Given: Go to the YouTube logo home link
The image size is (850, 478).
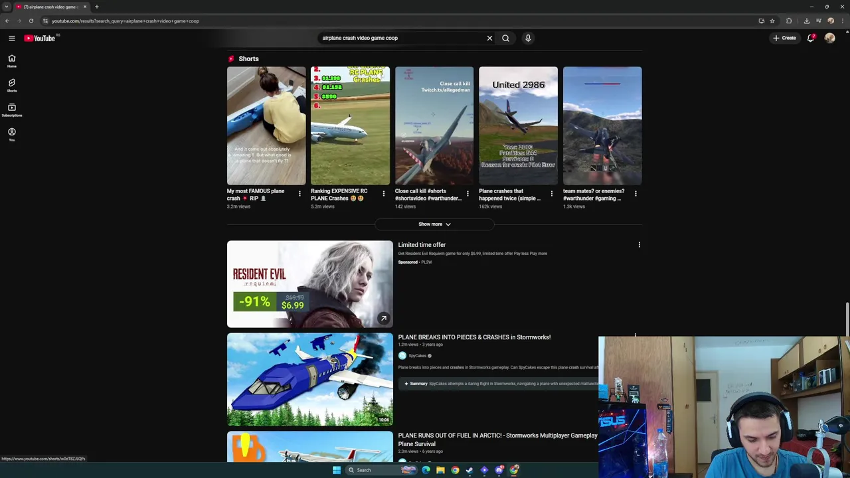Looking at the screenshot, I should [x=40, y=38].
